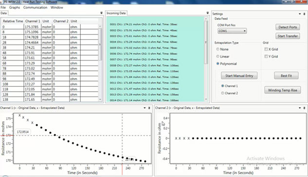
Task: Select Relative Time cell 108
Action: [x=13, y=84]
